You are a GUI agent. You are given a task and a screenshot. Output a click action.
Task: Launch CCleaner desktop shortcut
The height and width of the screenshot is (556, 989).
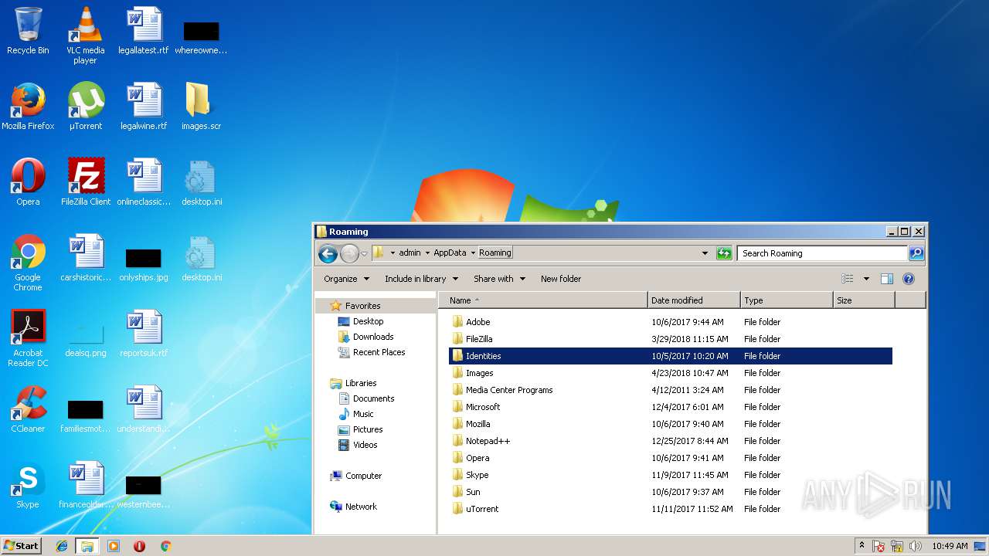pos(28,410)
